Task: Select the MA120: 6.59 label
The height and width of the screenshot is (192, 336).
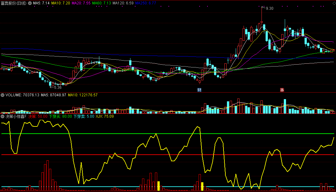Action: (x=123, y=3)
